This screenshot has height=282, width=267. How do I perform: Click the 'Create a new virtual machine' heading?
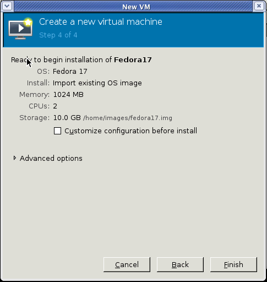pyautogui.click(x=101, y=22)
